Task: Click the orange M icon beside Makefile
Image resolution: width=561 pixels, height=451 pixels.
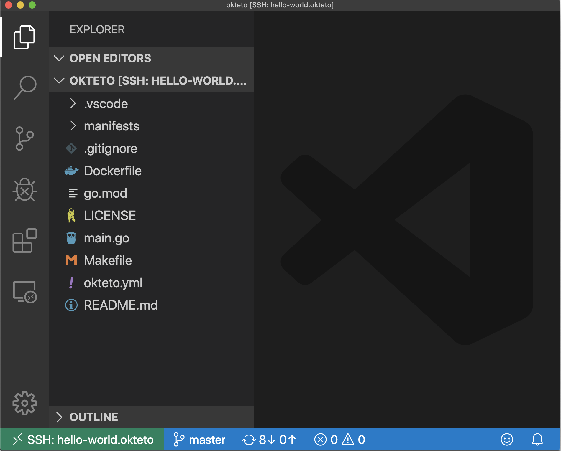Action: tap(71, 260)
